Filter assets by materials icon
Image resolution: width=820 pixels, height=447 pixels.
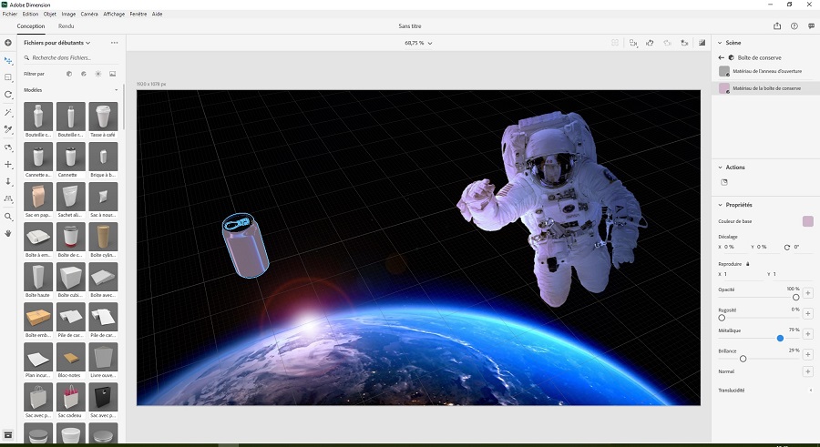tap(84, 74)
